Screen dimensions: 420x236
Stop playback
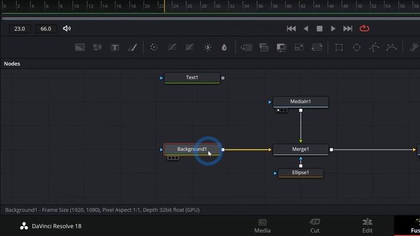pos(320,29)
